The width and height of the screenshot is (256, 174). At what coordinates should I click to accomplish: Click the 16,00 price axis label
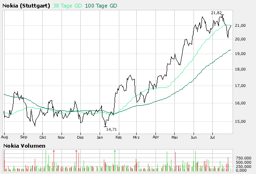pyautogui.click(x=240, y=103)
